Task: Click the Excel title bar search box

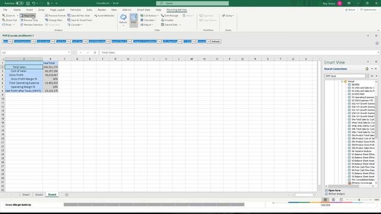Action: click(x=192, y=4)
